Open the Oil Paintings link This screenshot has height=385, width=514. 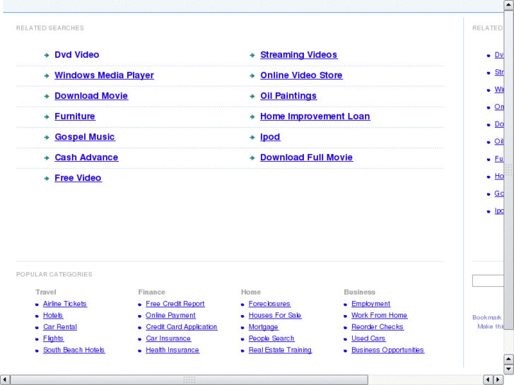288,95
